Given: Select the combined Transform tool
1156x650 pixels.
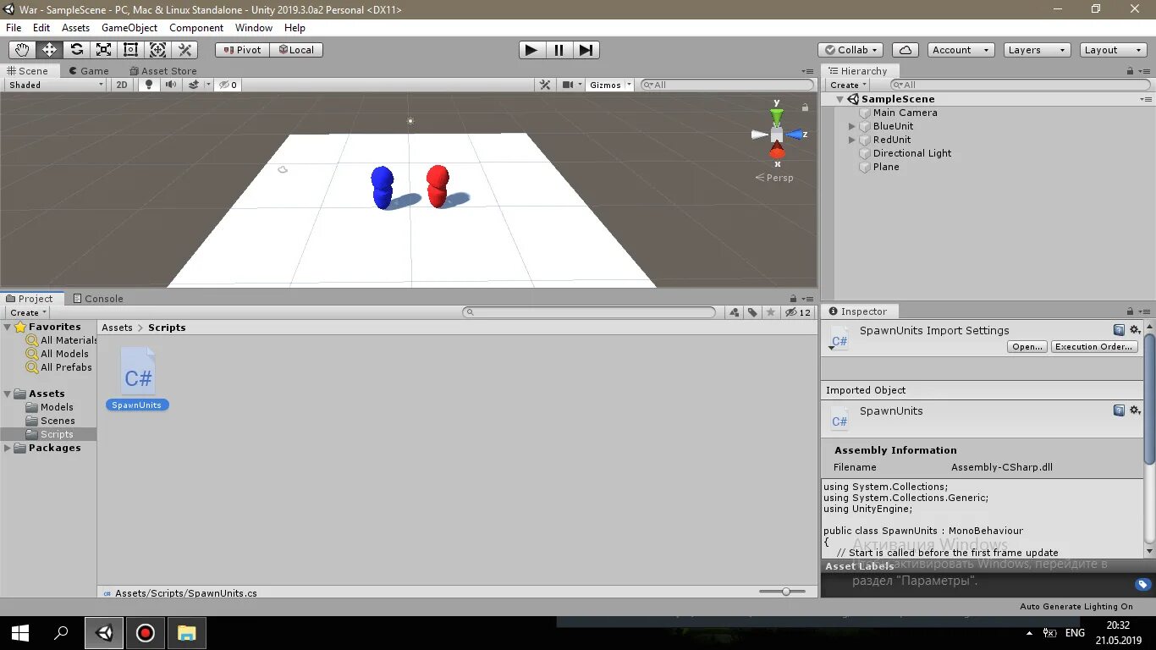Looking at the screenshot, I should [157, 50].
